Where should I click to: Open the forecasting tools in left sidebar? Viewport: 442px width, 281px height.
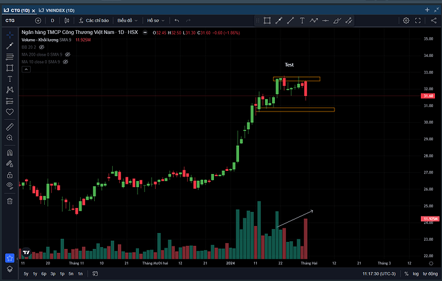click(10, 100)
